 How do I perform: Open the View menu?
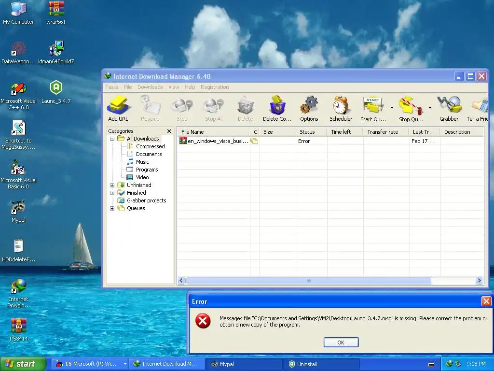[174, 87]
